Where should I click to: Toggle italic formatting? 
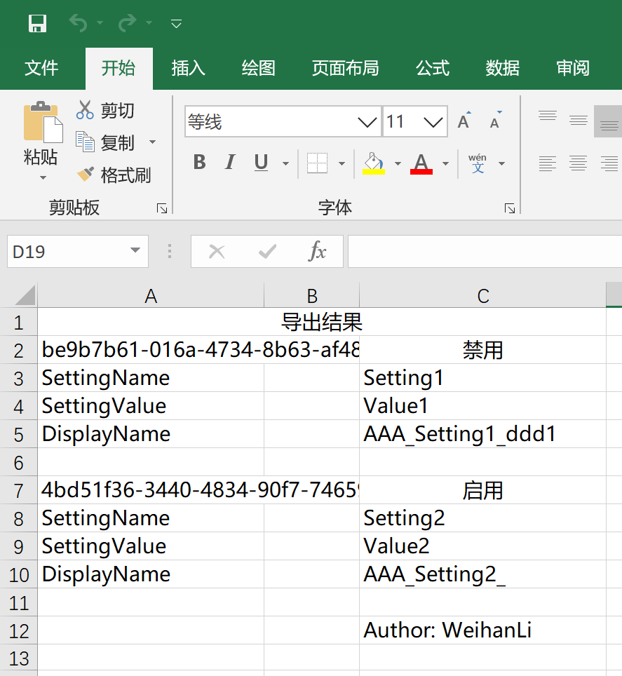click(x=229, y=162)
